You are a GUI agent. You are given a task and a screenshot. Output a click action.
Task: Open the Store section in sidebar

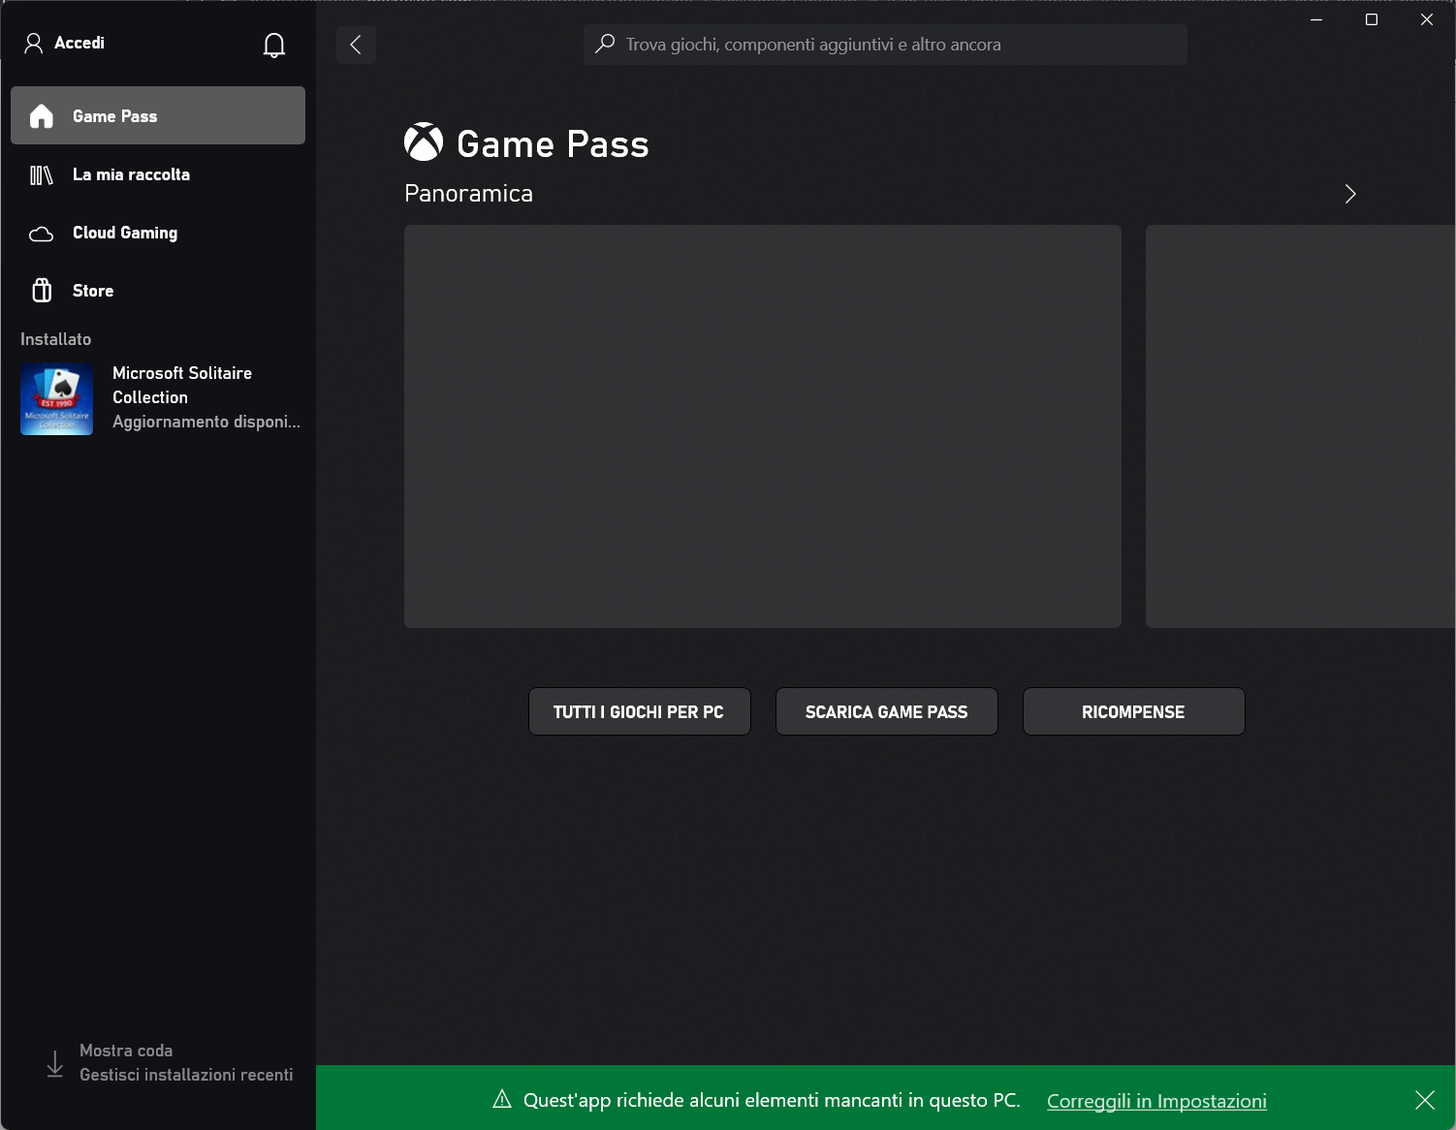click(158, 291)
